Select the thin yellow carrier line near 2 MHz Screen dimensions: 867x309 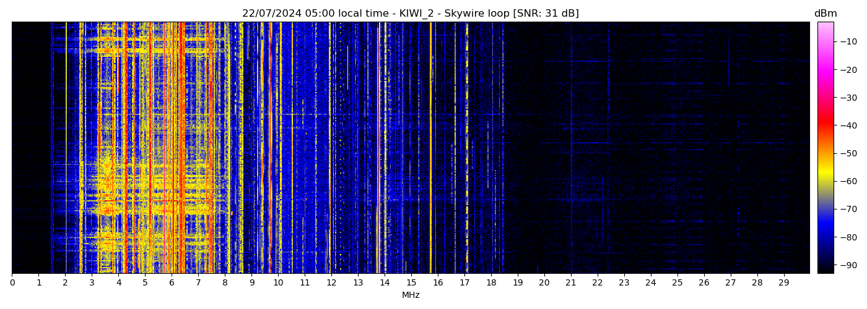tap(66, 148)
